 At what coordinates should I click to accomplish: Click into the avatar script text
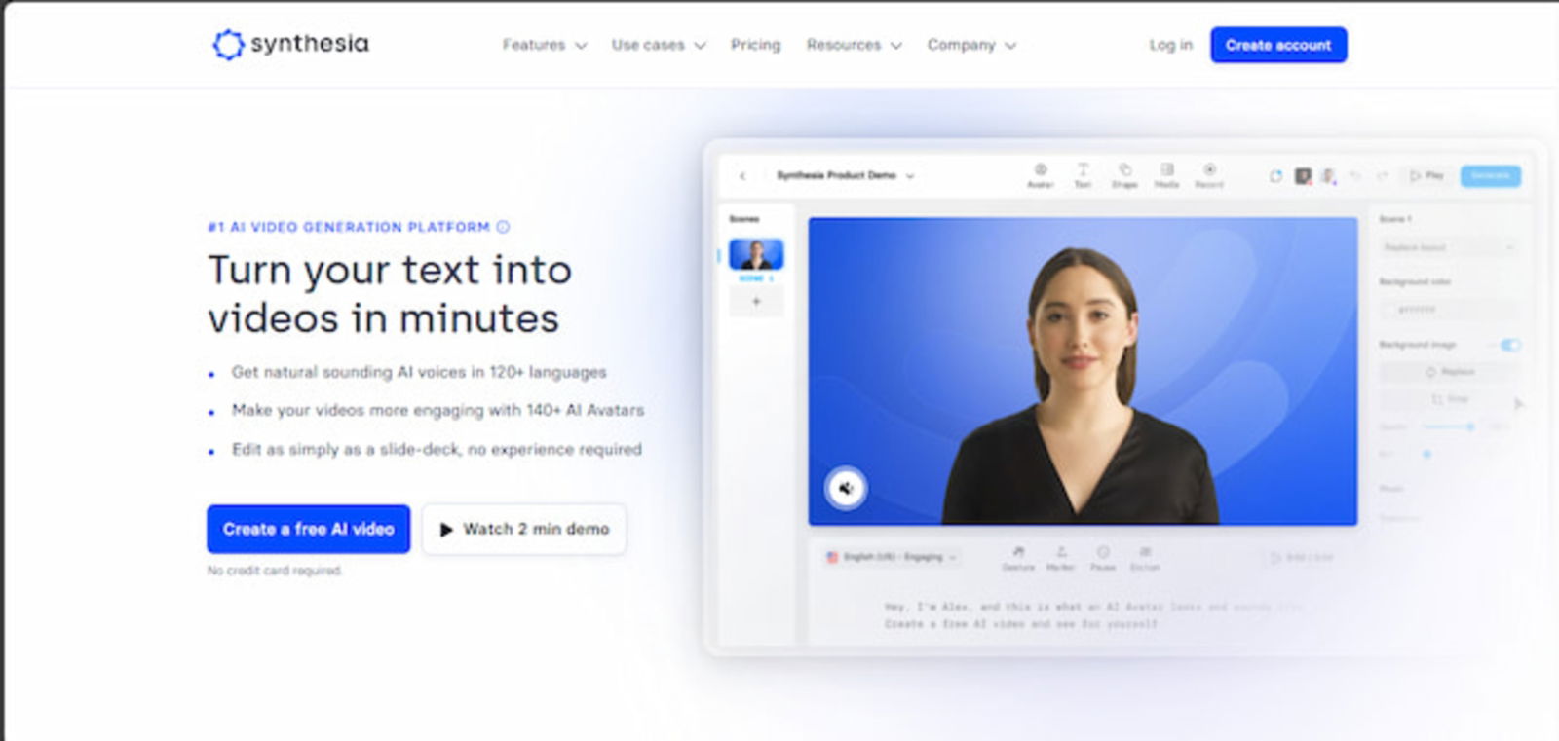point(1091,614)
